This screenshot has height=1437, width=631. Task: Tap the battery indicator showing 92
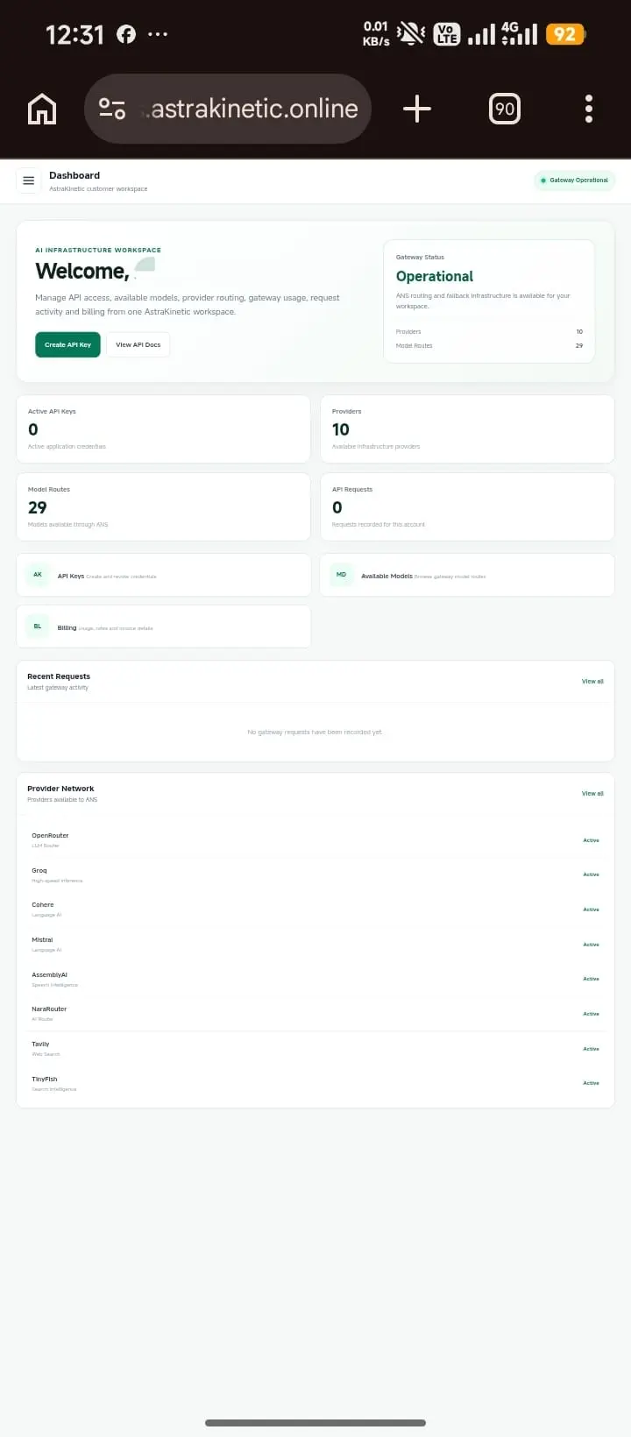click(565, 34)
